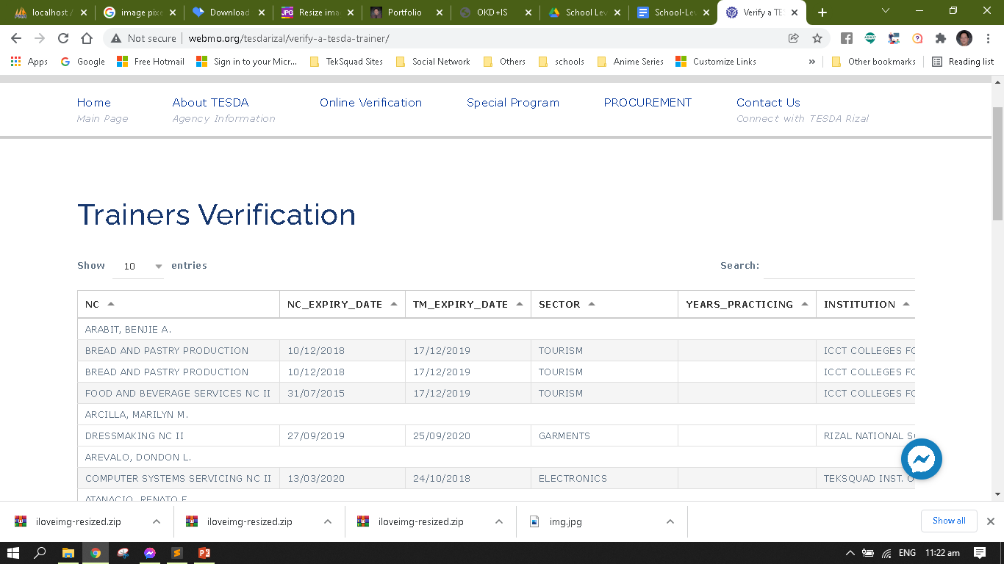Click the browser reload button
The width and height of the screenshot is (1004, 564).
click(63, 38)
